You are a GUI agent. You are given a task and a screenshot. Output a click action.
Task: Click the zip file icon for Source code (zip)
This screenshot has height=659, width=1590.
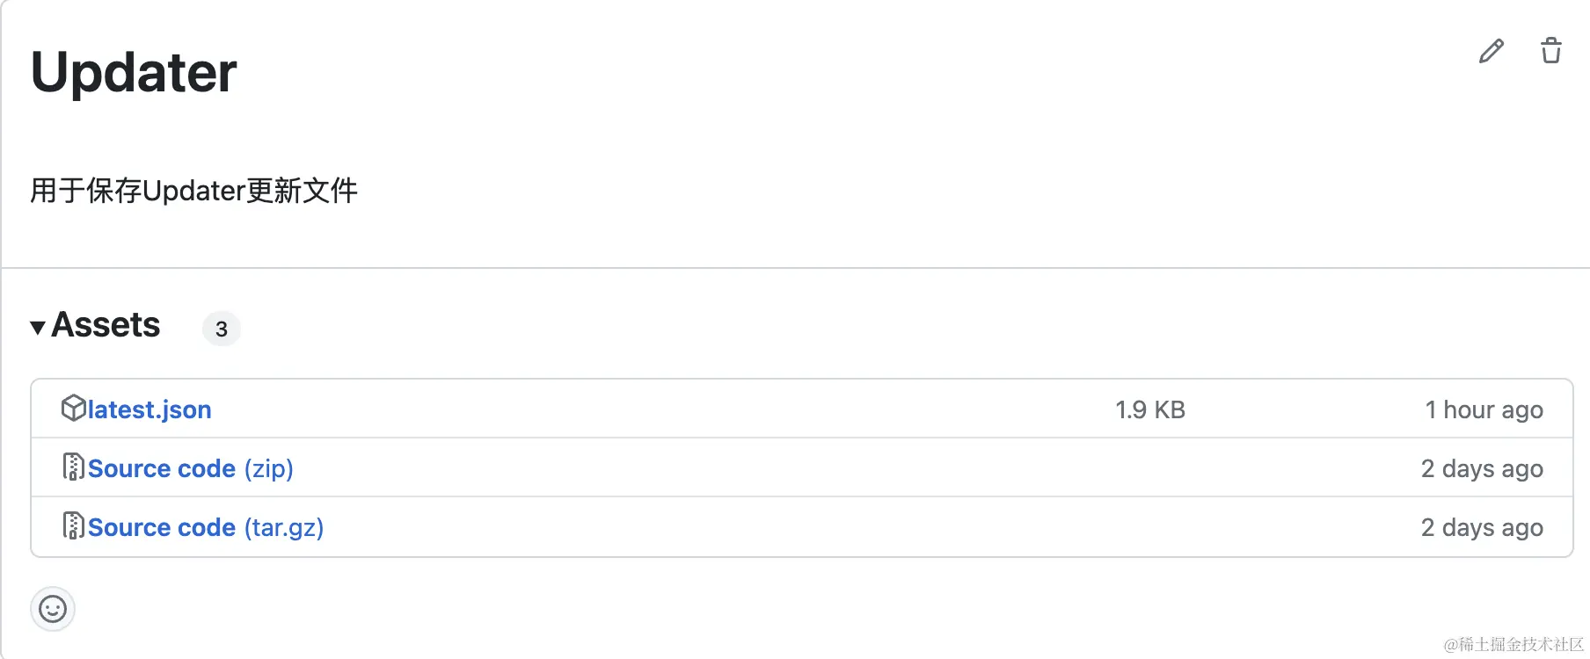coord(74,467)
